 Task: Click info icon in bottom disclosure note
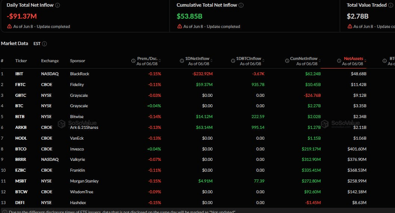[4, 212]
